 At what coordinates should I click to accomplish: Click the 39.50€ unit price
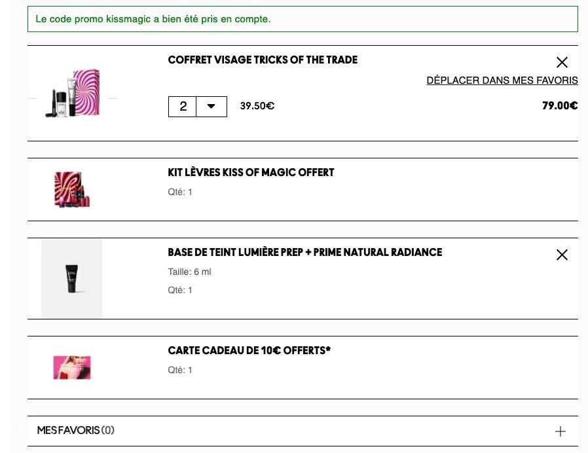(257, 106)
